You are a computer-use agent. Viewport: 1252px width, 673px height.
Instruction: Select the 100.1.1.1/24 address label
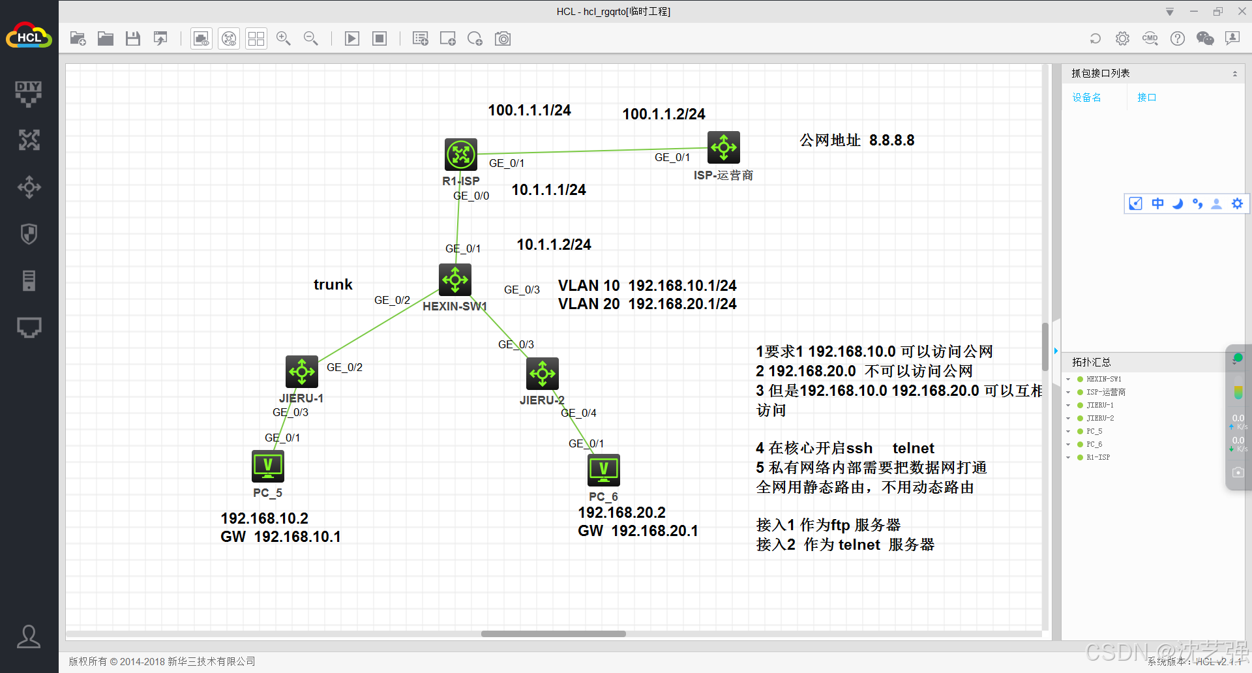point(529,110)
